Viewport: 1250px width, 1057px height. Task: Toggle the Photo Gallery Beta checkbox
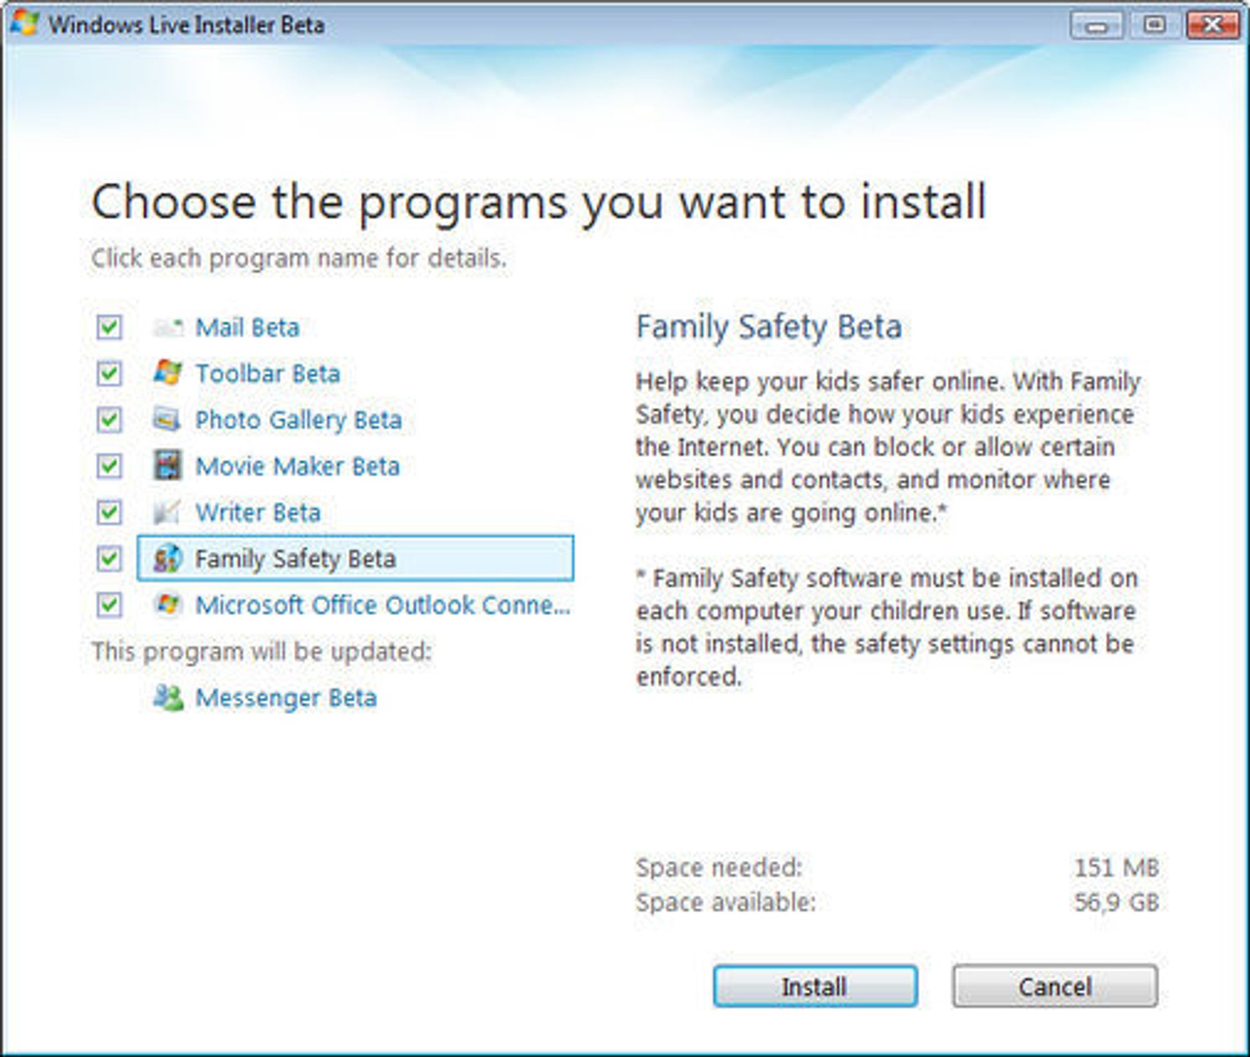[109, 419]
